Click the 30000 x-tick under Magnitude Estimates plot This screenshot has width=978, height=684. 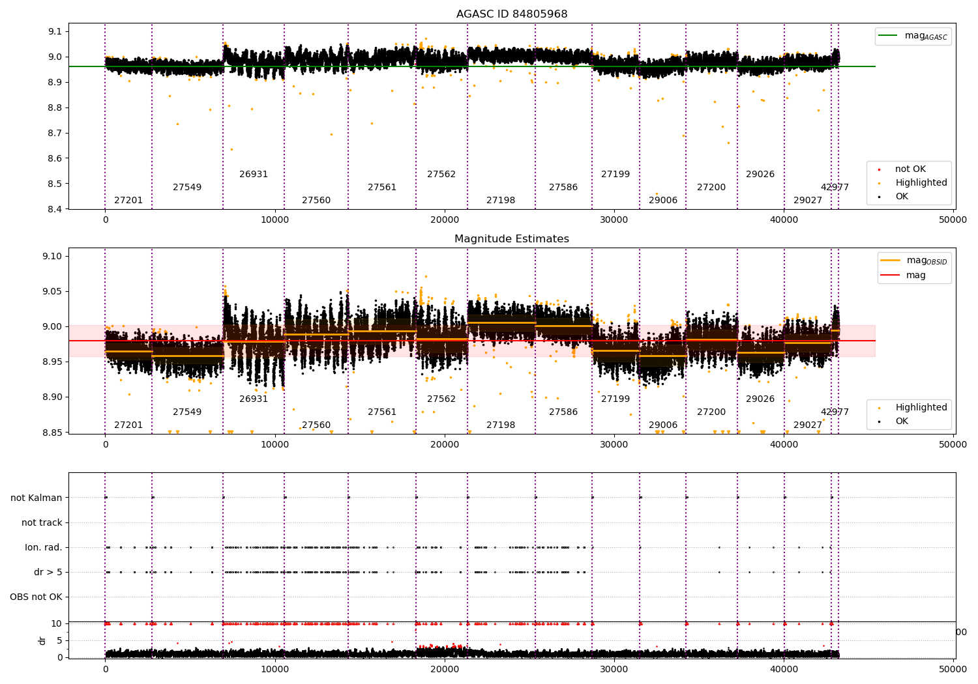point(614,445)
